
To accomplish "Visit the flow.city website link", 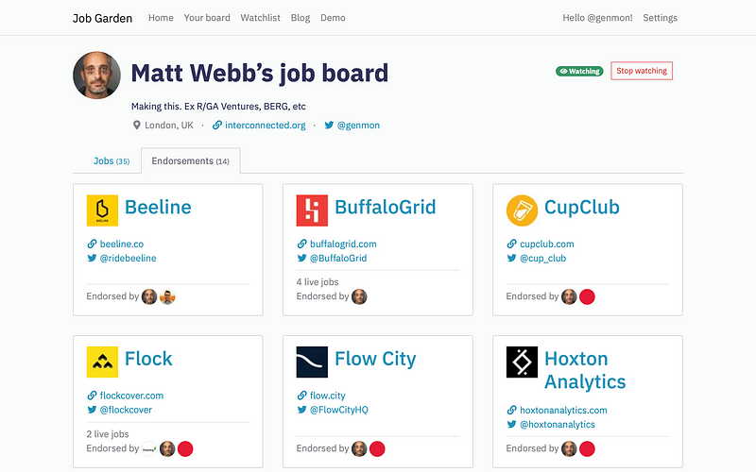I will tap(327, 396).
